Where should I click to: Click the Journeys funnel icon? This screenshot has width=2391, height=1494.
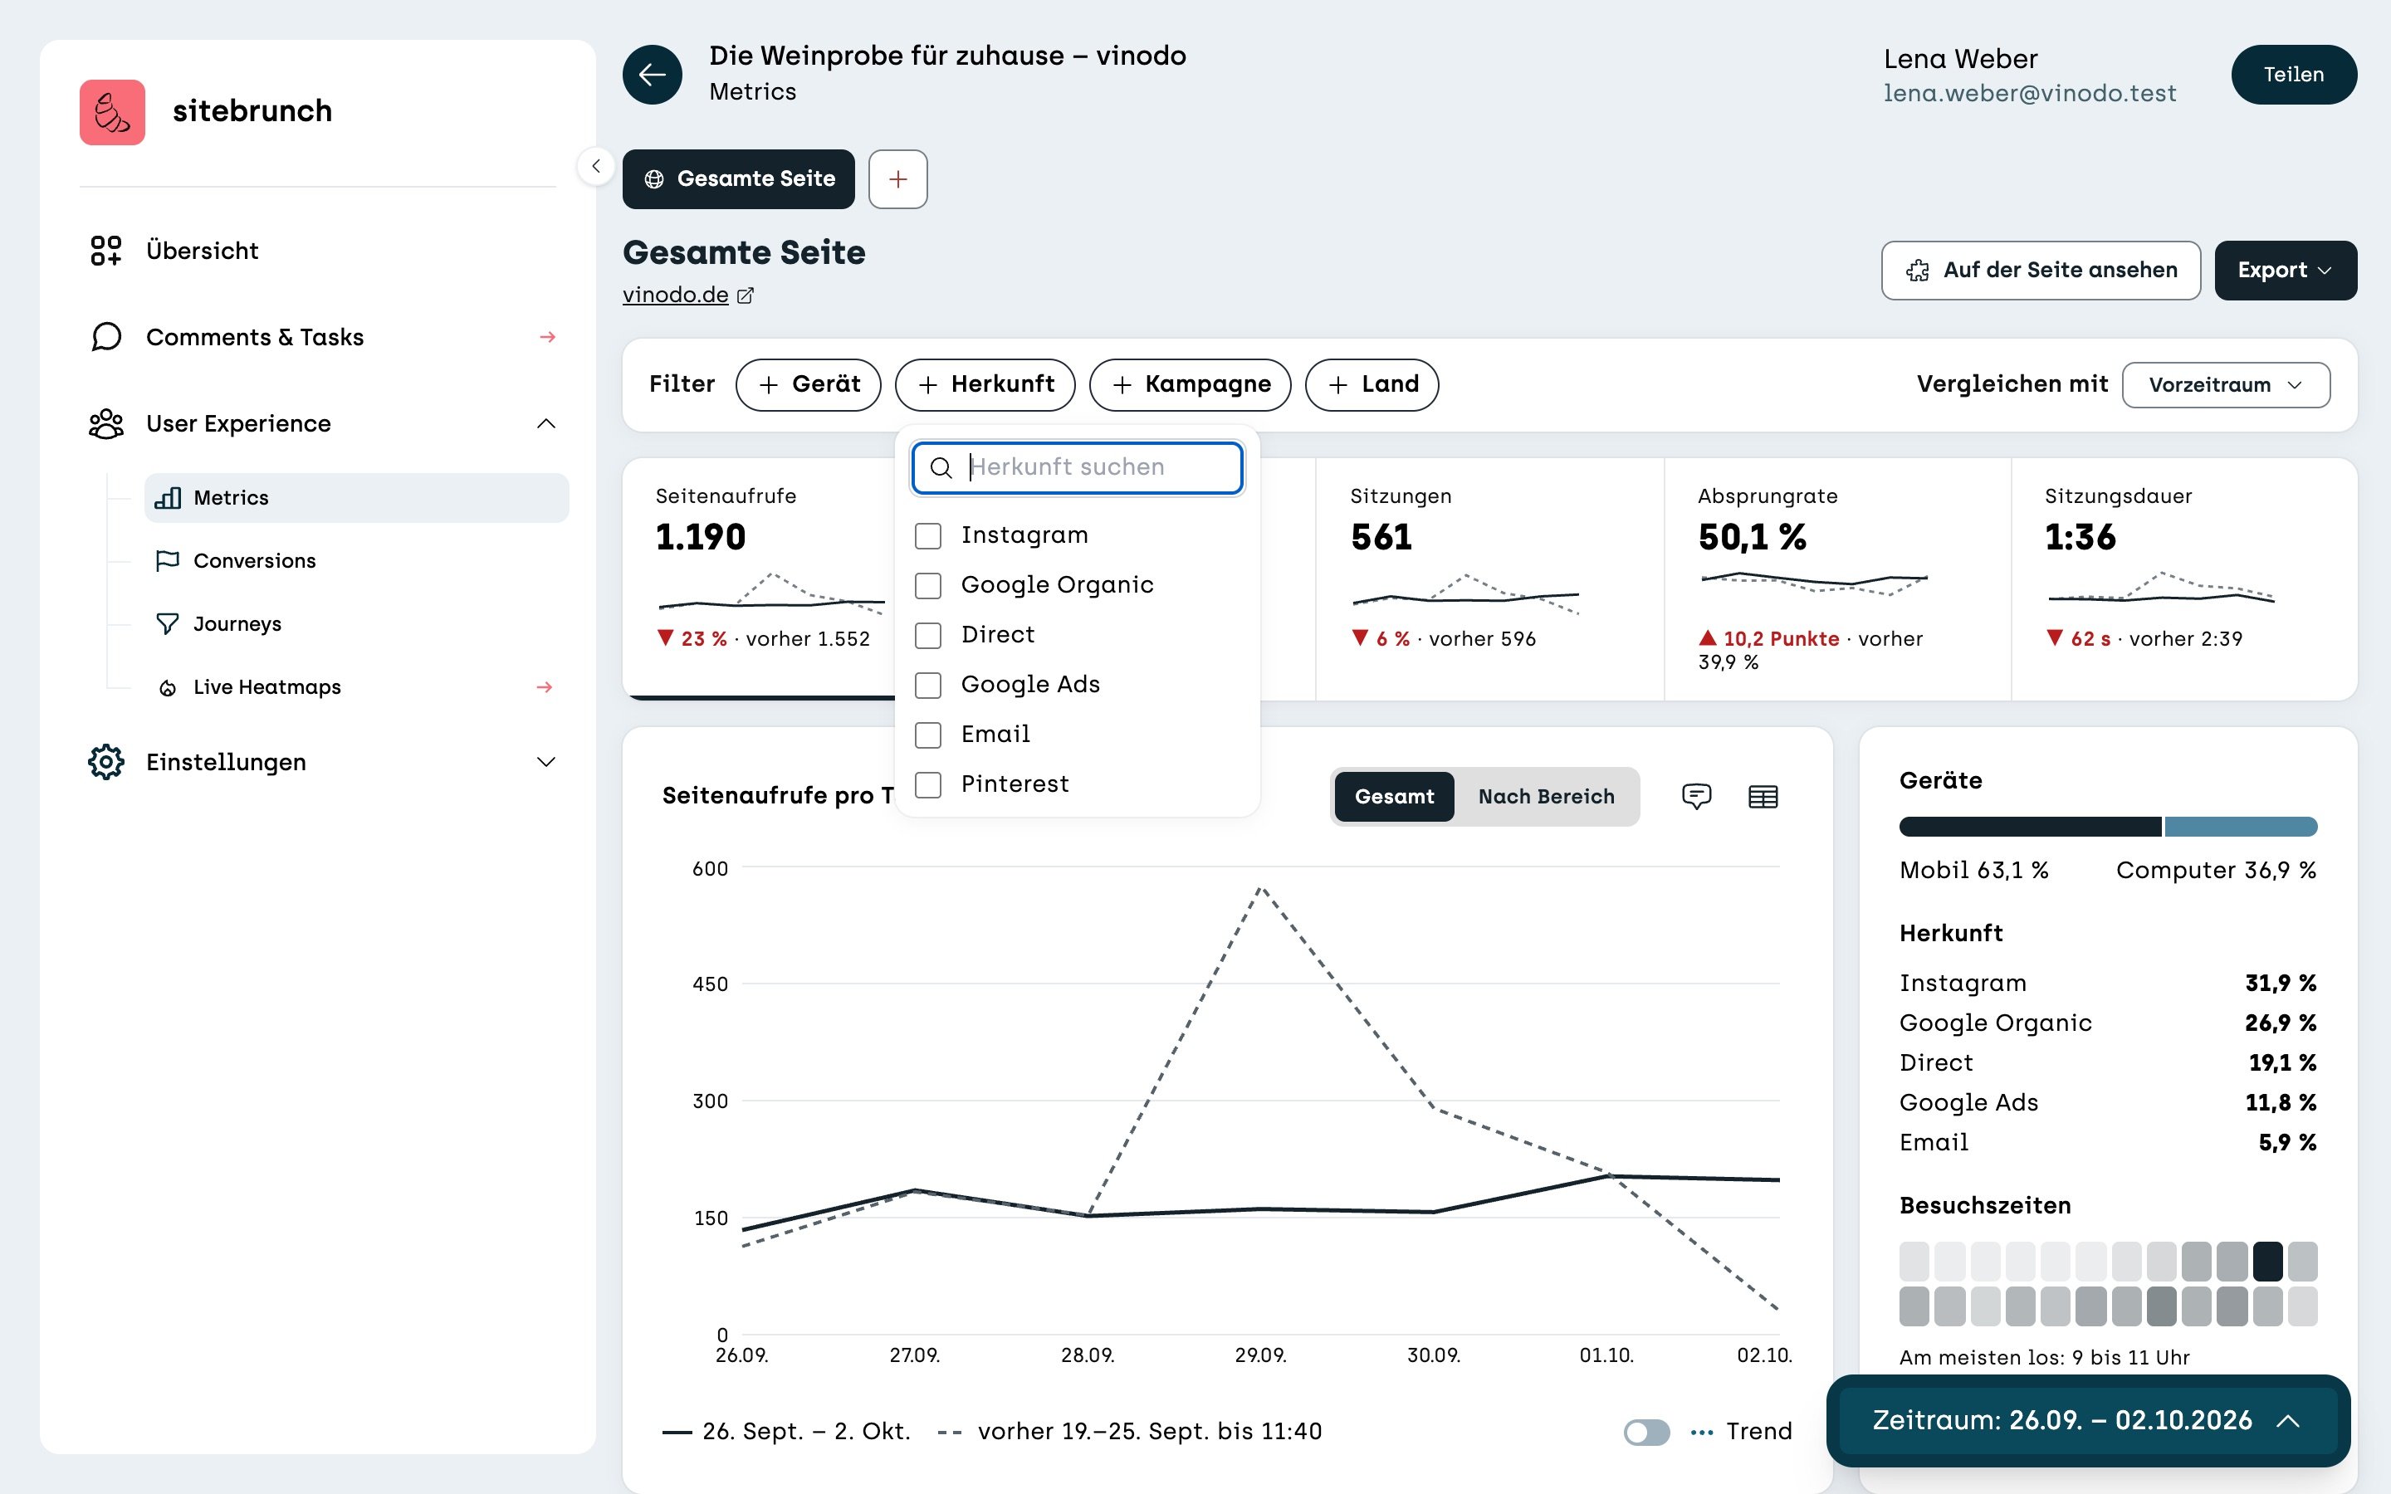(168, 623)
